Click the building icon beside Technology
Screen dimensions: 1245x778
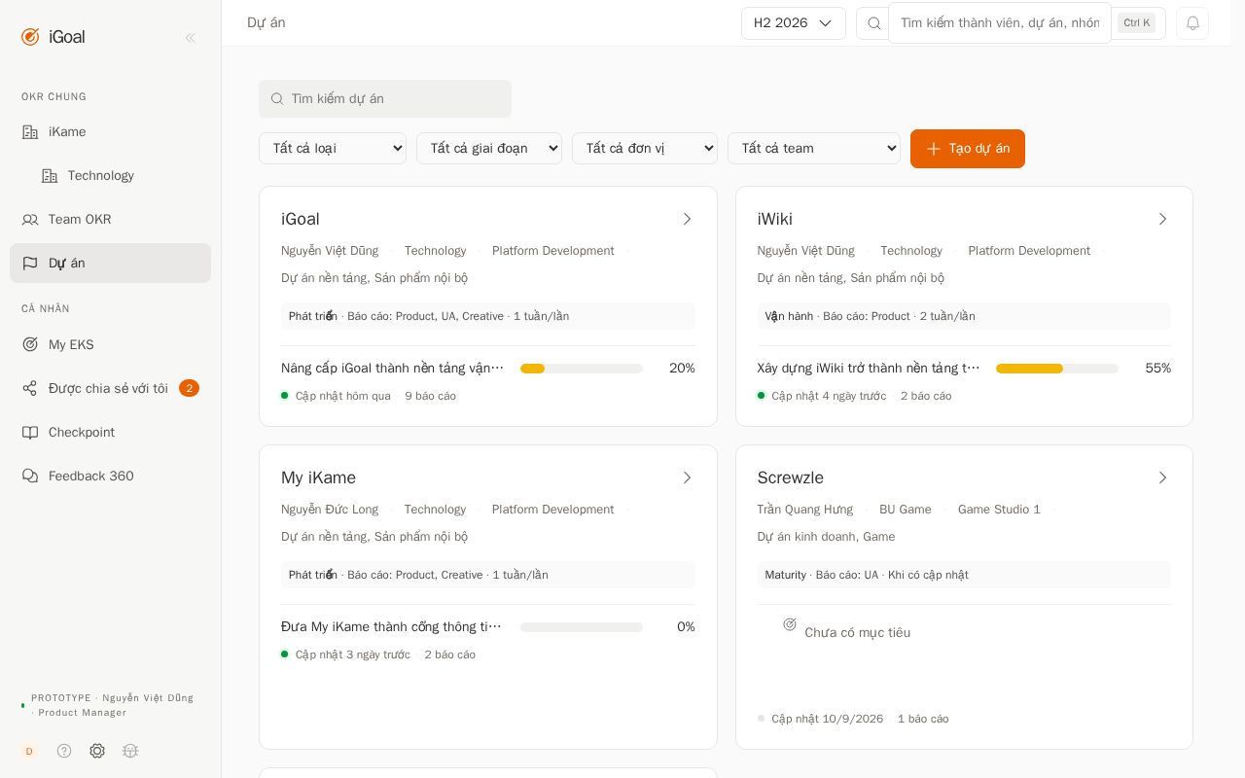point(50,176)
